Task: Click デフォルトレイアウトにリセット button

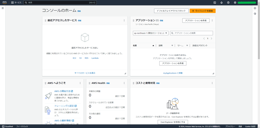Action: [171, 11]
